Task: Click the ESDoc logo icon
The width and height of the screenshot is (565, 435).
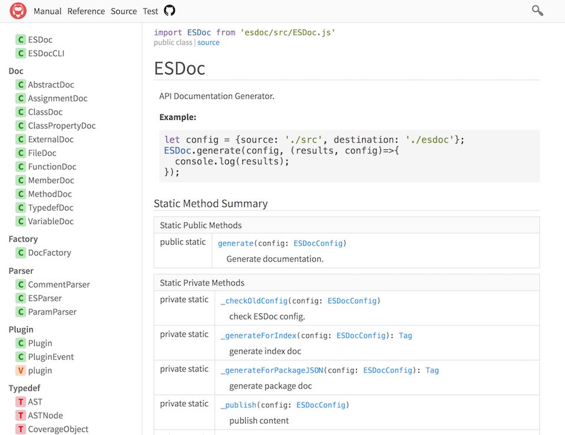Action: coord(18,11)
